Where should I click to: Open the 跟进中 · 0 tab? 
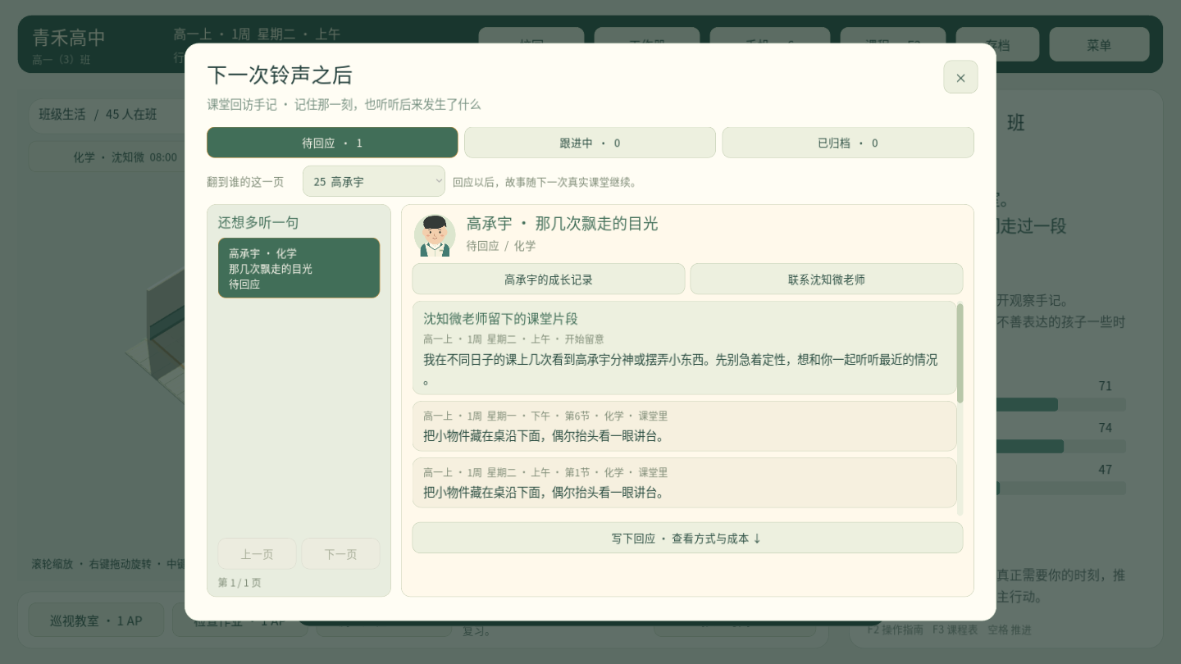pos(590,143)
